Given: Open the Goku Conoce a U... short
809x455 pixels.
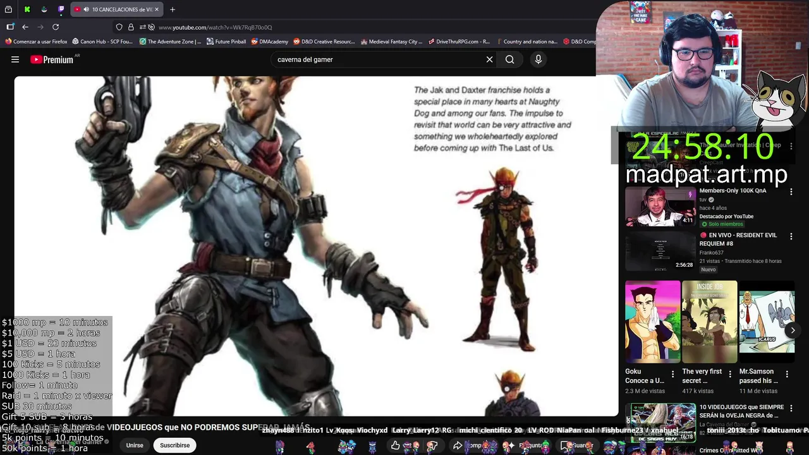Looking at the screenshot, I should click(652, 321).
